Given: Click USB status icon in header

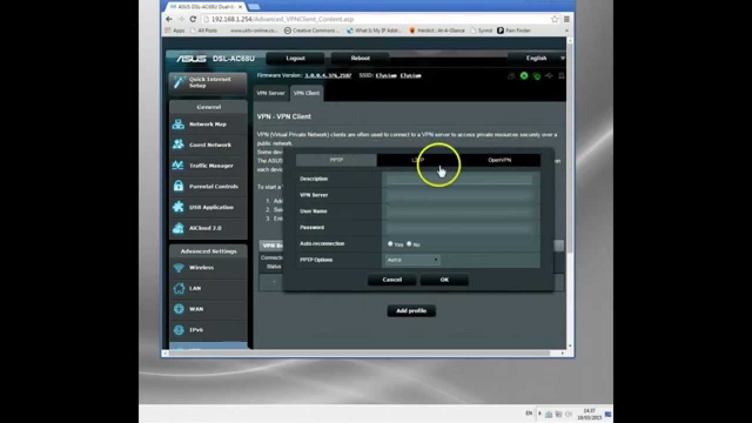Looking at the screenshot, I should click(549, 76).
